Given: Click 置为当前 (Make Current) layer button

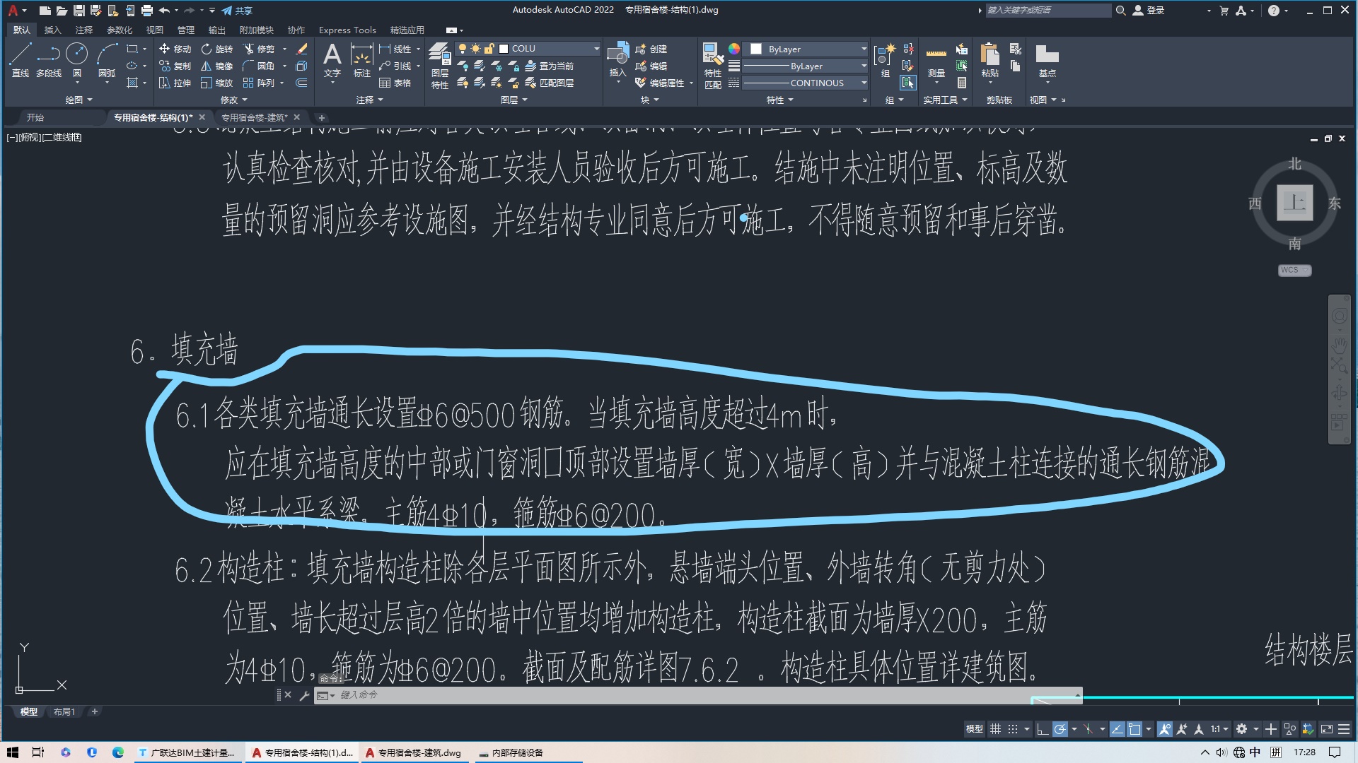Looking at the screenshot, I should click(x=550, y=66).
